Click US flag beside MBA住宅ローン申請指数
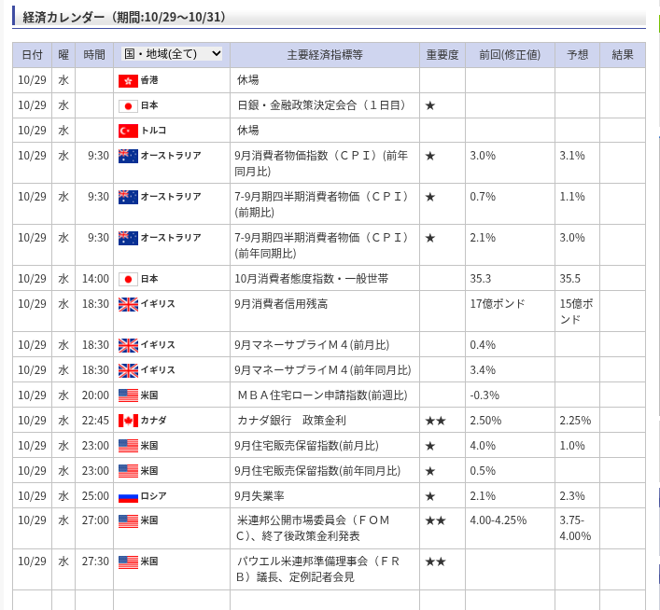Viewport: 660px width, 610px height. tap(128, 395)
